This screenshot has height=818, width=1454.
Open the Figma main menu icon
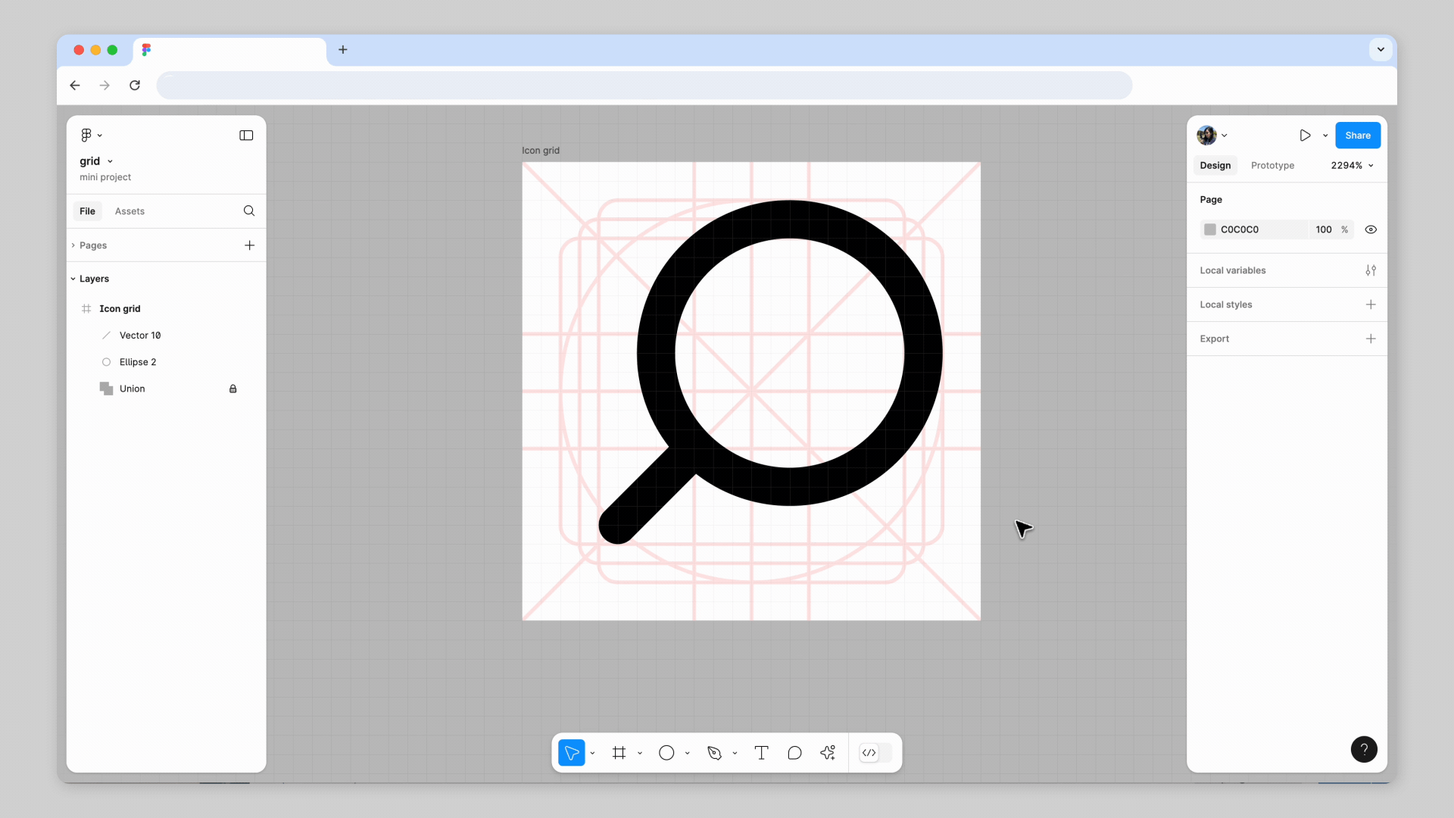coord(86,135)
